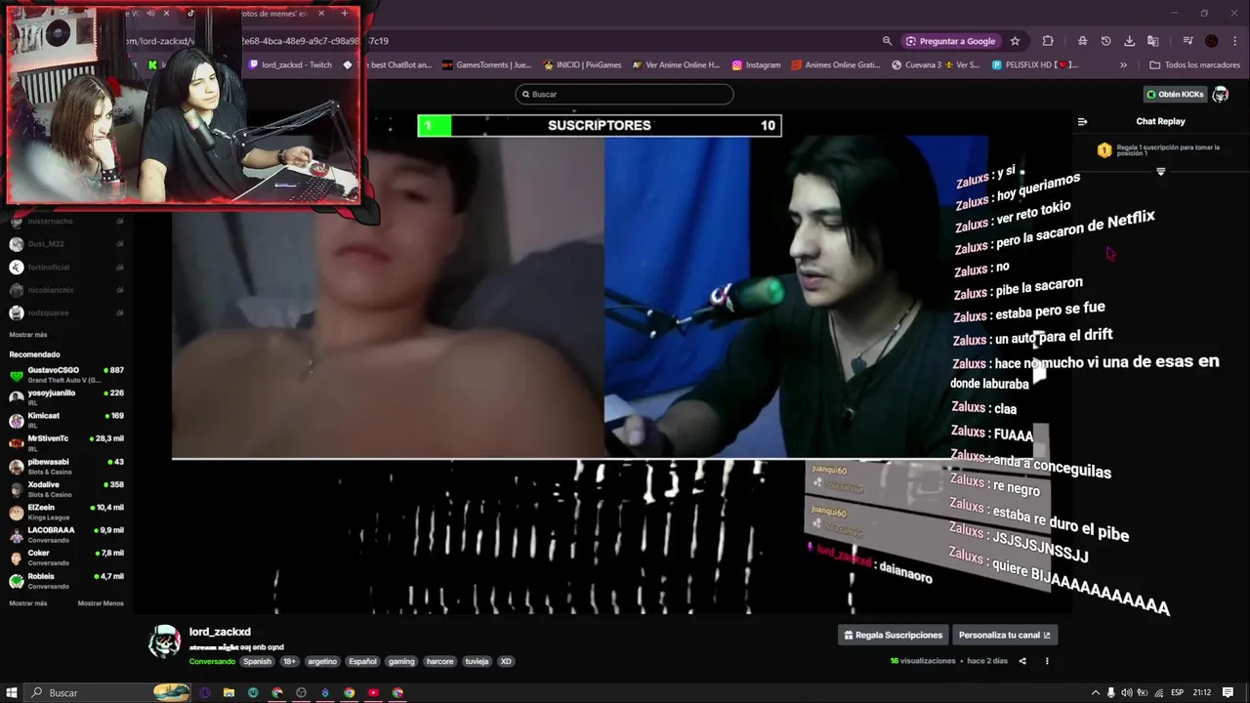Click Mostrar más under recommended channels
Viewport: 1250px width, 703px height.
[x=28, y=603]
